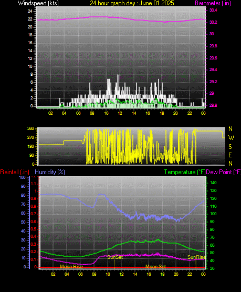Click the '24 hour graph day : June 01 2025' title
241x292 pixels.
pyautogui.click(x=132, y=3)
